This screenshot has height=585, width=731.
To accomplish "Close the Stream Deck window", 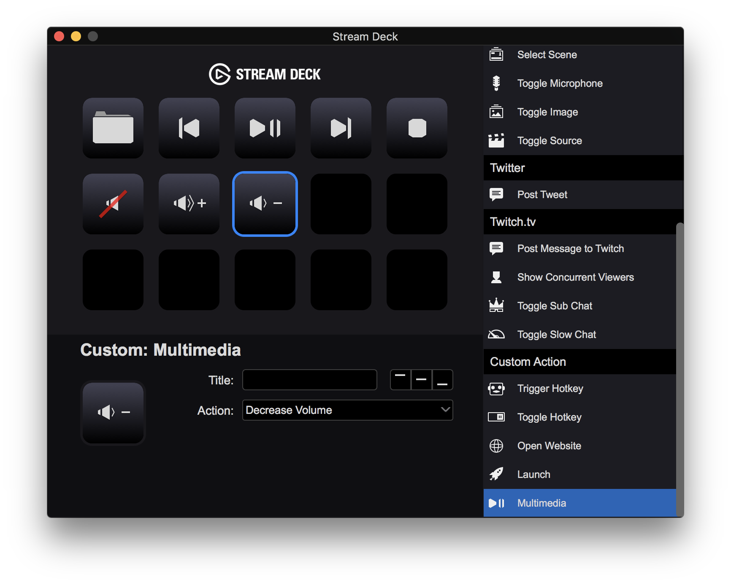I will tap(59, 36).
